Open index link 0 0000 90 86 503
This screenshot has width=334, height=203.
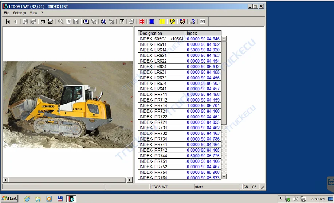(203, 83)
